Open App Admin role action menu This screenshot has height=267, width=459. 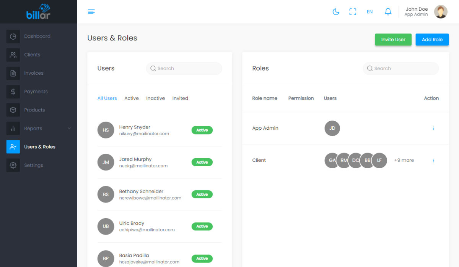pos(434,129)
